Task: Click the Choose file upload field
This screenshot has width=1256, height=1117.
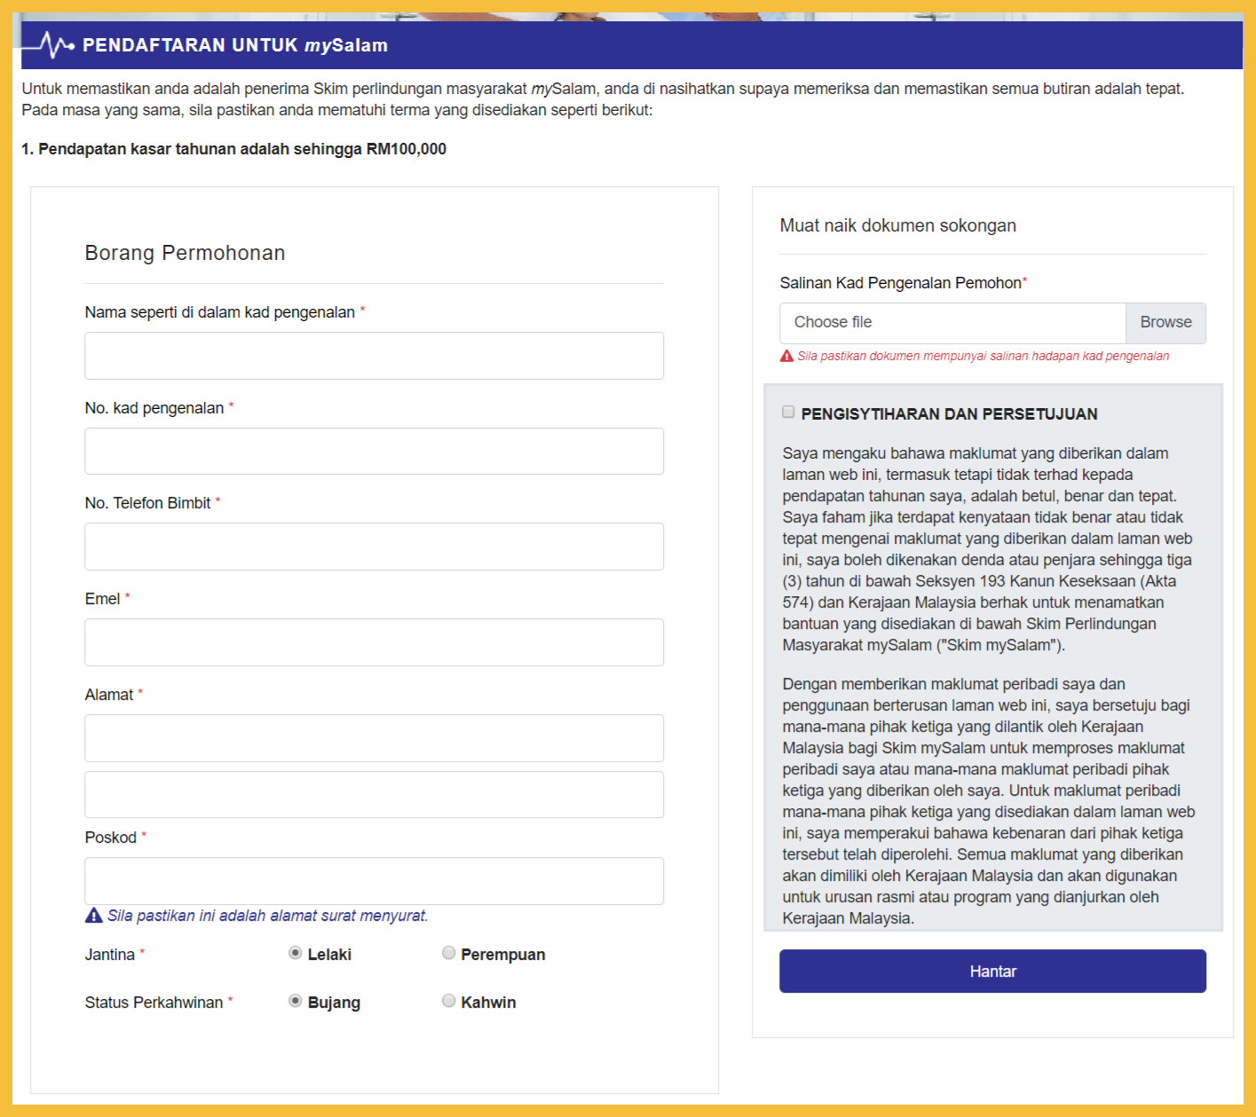Action: pyautogui.click(x=952, y=323)
